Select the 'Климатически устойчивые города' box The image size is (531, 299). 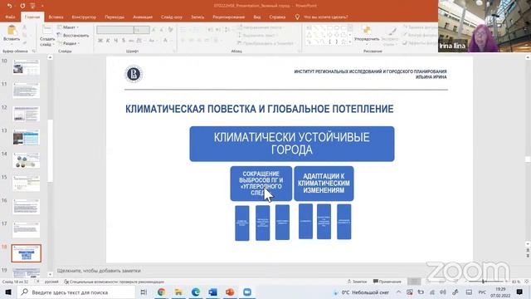point(292,144)
